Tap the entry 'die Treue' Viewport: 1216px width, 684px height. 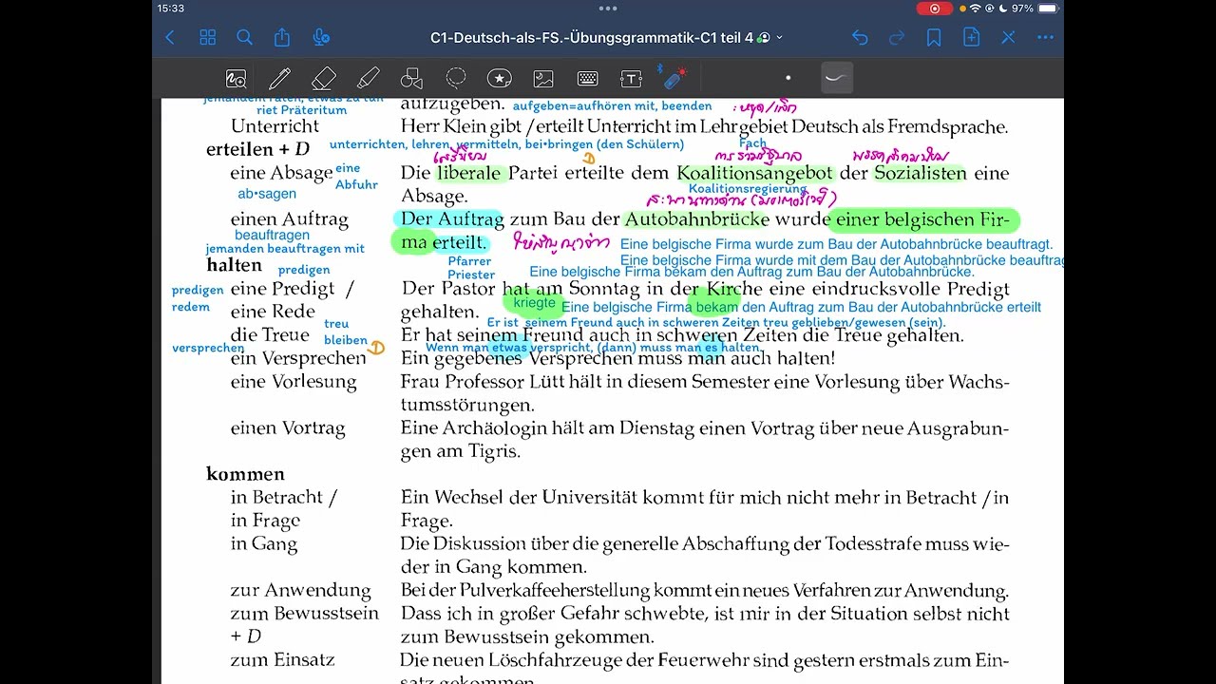(270, 335)
